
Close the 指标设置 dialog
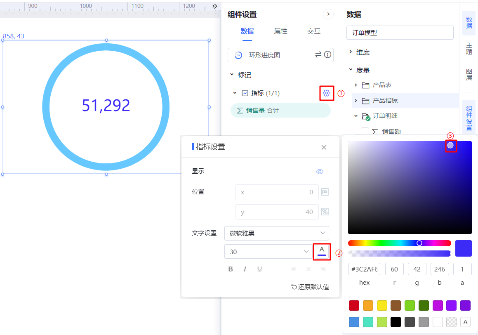pos(324,147)
